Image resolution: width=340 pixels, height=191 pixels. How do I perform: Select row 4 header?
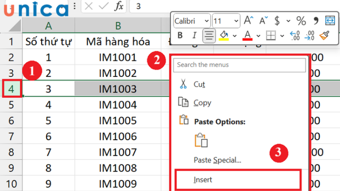click(x=11, y=89)
